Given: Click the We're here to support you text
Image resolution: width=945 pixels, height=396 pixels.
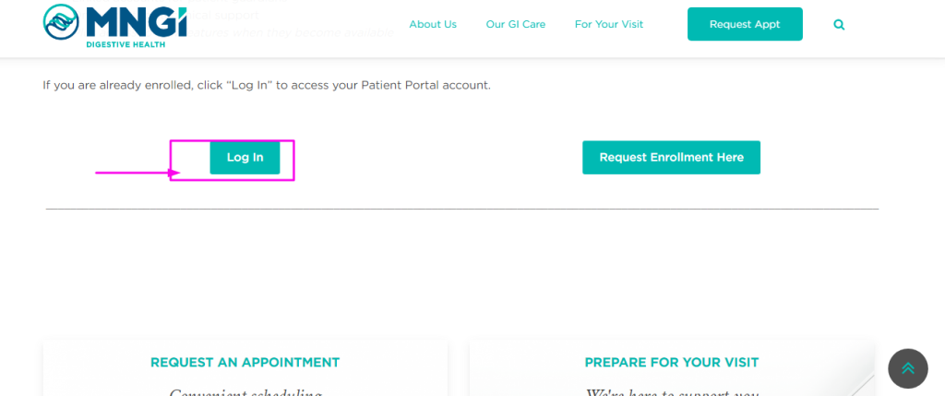Looking at the screenshot, I should 672,391.
